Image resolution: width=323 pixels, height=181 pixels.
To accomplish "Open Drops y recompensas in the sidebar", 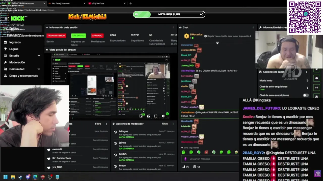I will 23,76.
